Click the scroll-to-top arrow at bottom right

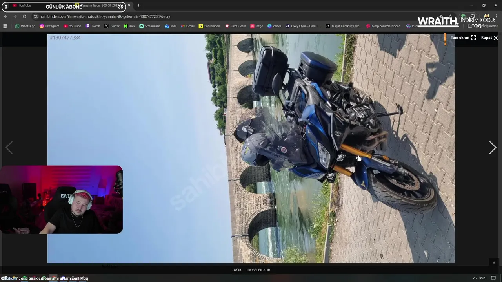click(494, 262)
